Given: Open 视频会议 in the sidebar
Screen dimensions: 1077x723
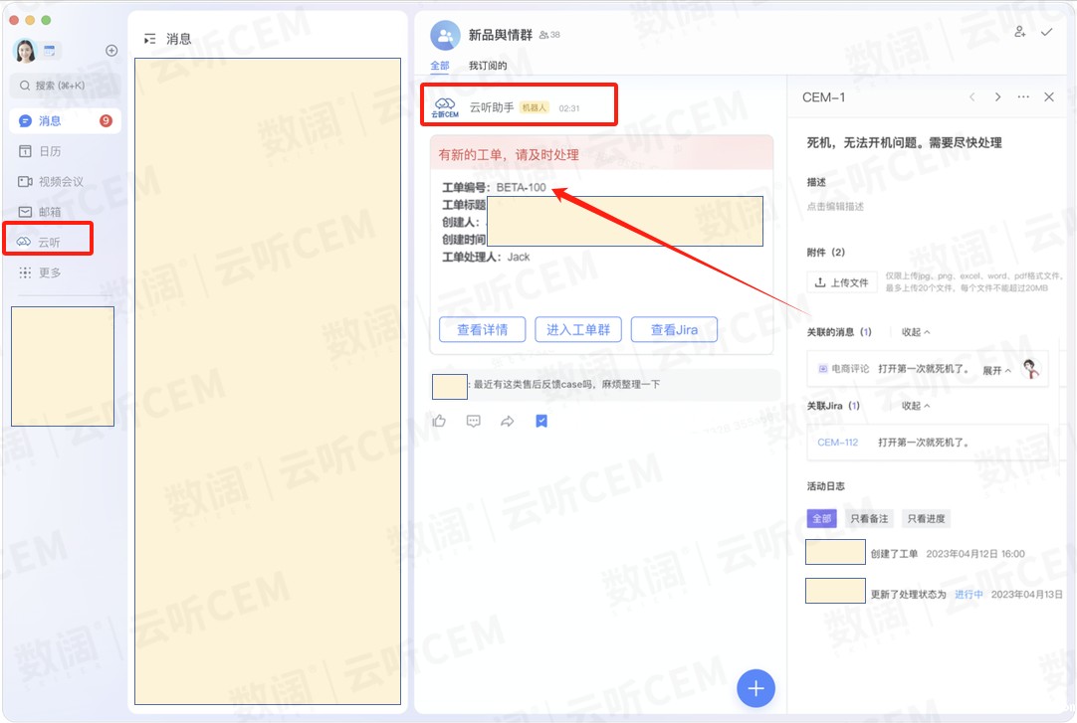Looking at the screenshot, I should [x=60, y=181].
